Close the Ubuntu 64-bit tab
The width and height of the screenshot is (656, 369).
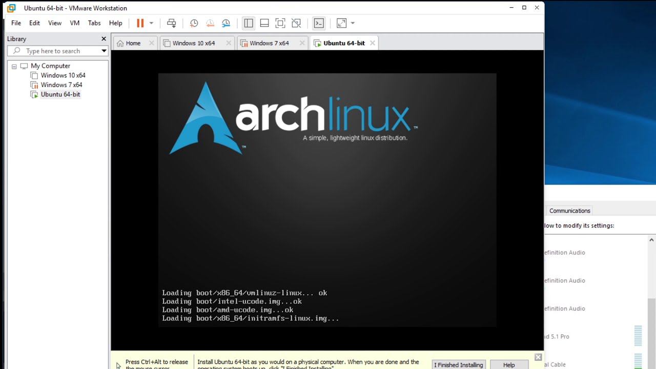pyautogui.click(x=373, y=43)
